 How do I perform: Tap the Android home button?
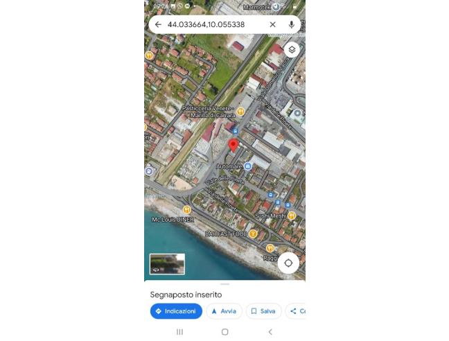point(224,332)
